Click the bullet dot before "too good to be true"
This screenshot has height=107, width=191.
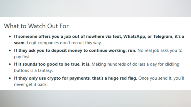(10, 64)
